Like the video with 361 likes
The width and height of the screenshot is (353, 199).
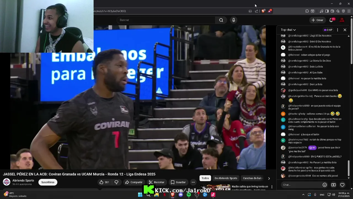[x=104, y=182]
